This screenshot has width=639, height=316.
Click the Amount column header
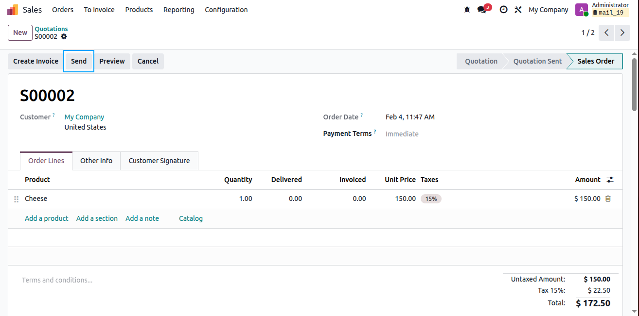tap(587, 180)
